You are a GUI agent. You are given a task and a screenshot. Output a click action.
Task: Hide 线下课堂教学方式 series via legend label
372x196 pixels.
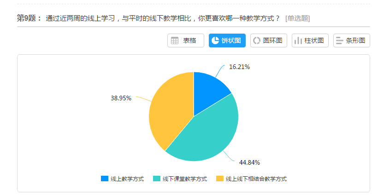(185, 179)
